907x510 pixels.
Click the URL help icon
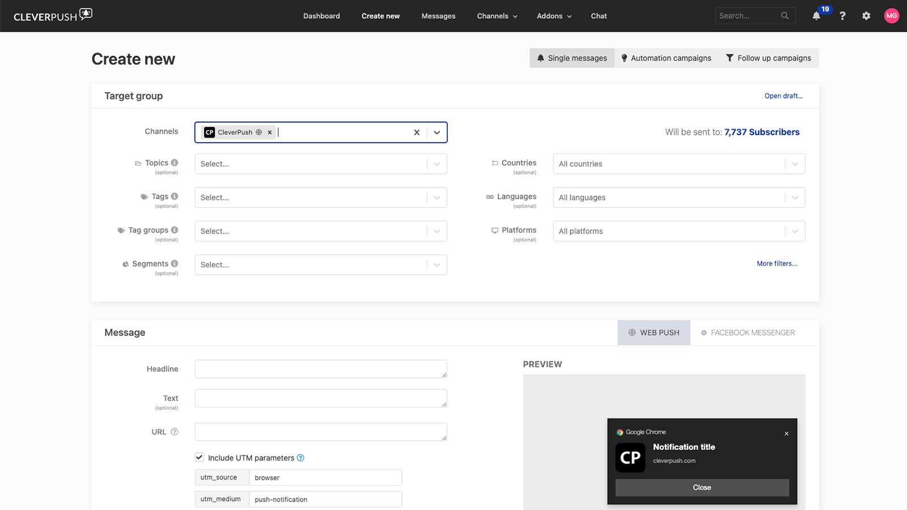tap(173, 431)
